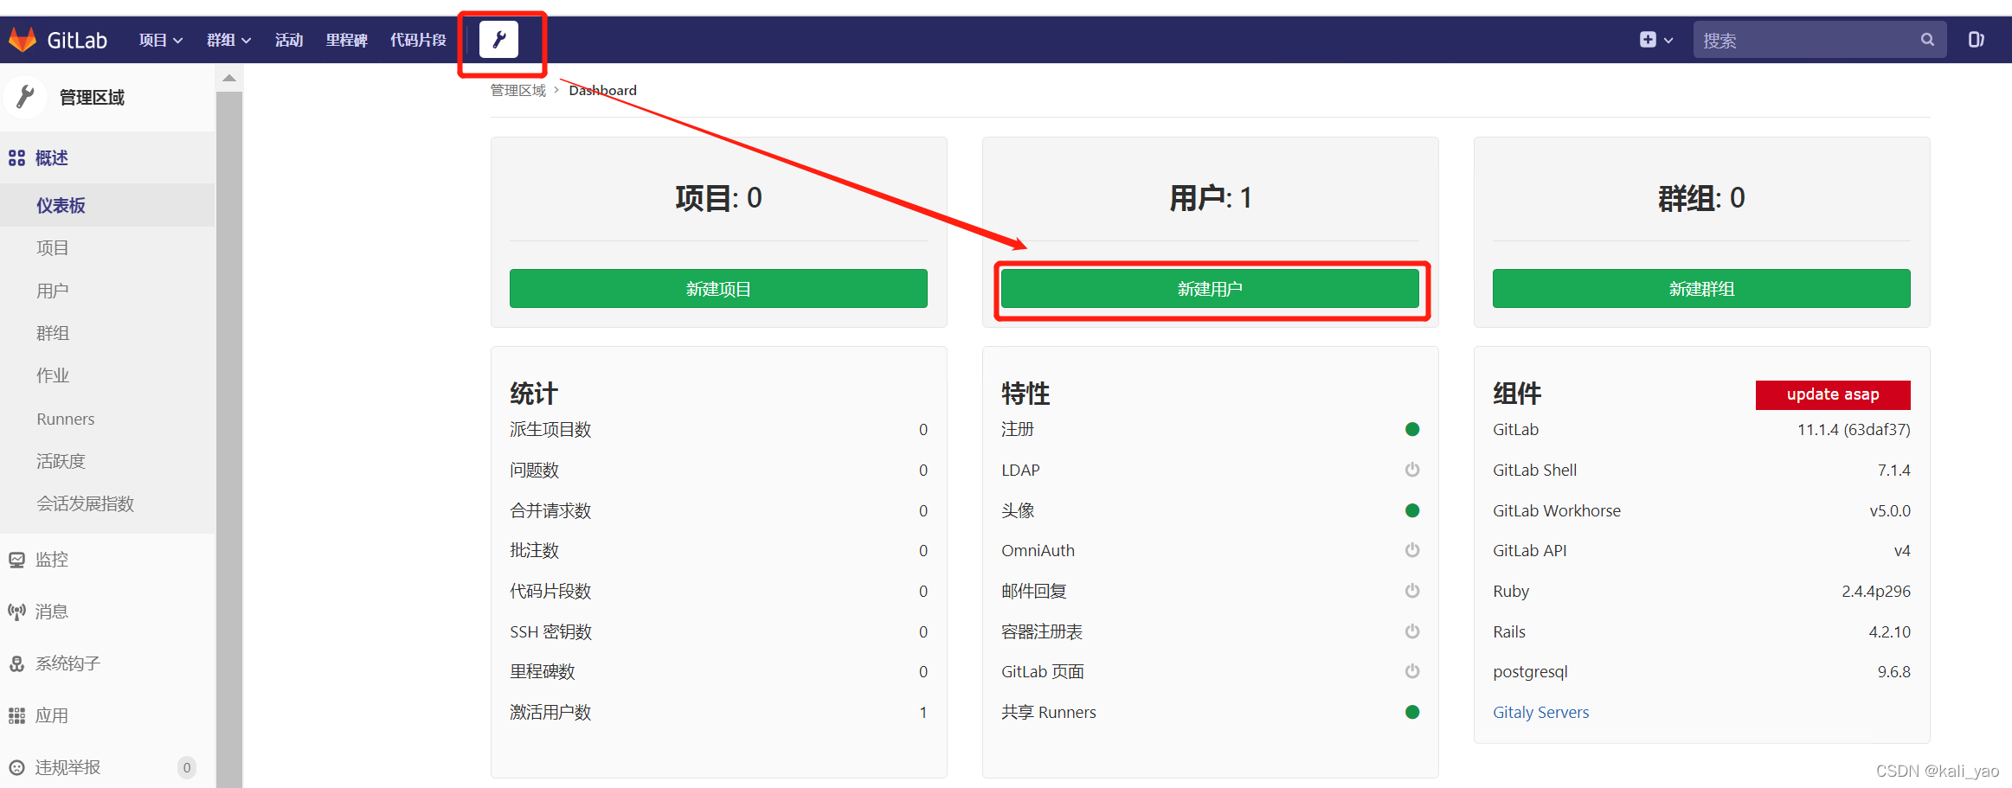Image resolution: width=2012 pixels, height=788 pixels.
Task: Open 里程碑 in the top navigation
Action: coord(347,40)
